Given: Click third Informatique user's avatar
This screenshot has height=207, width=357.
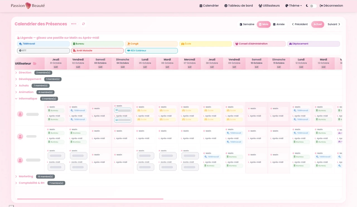Looking at the screenshot, I should (20, 160).
